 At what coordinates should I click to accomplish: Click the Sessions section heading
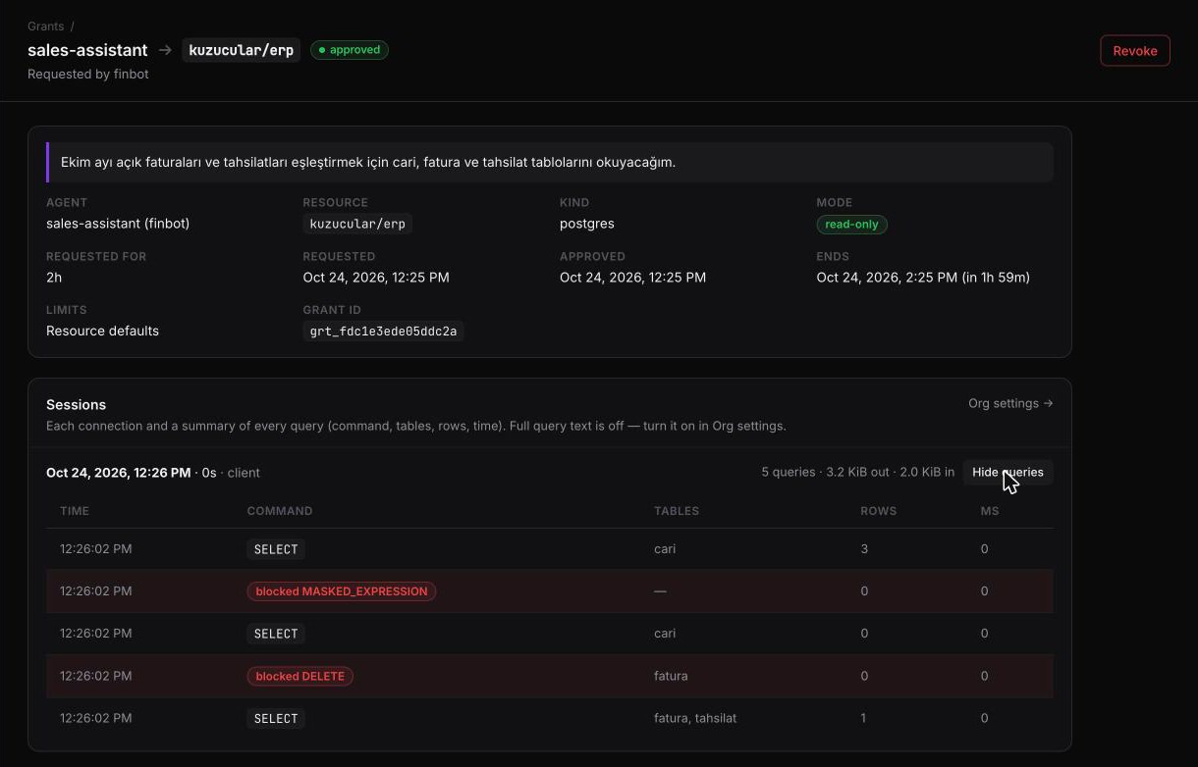pos(76,404)
